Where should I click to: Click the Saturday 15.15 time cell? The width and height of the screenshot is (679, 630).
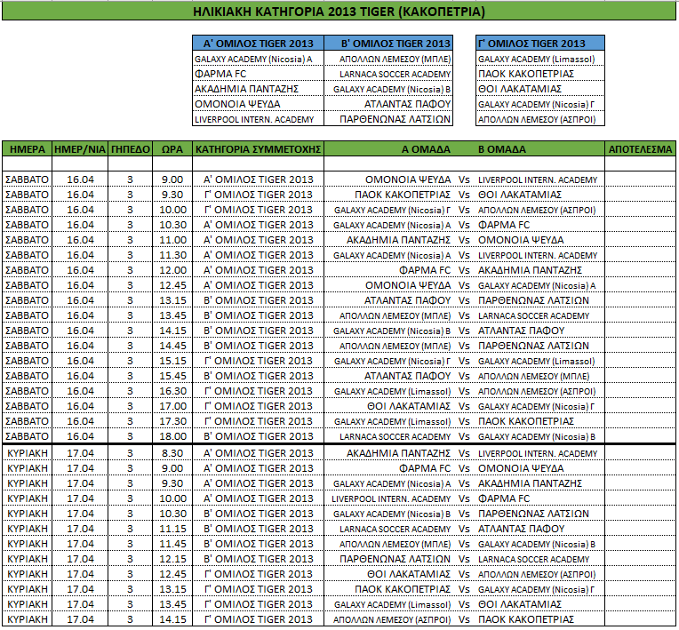coord(172,361)
